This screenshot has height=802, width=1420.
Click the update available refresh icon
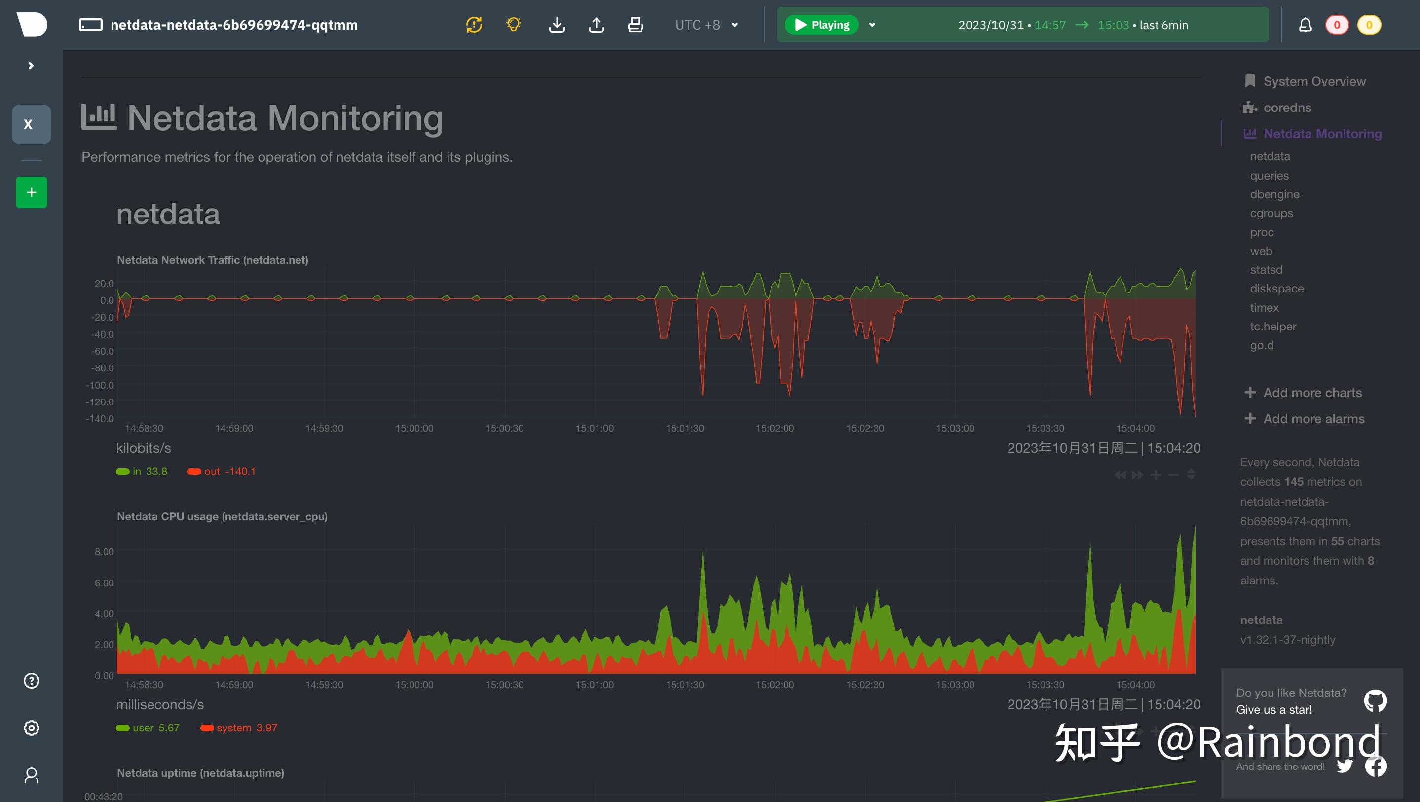(x=474, y=24)
